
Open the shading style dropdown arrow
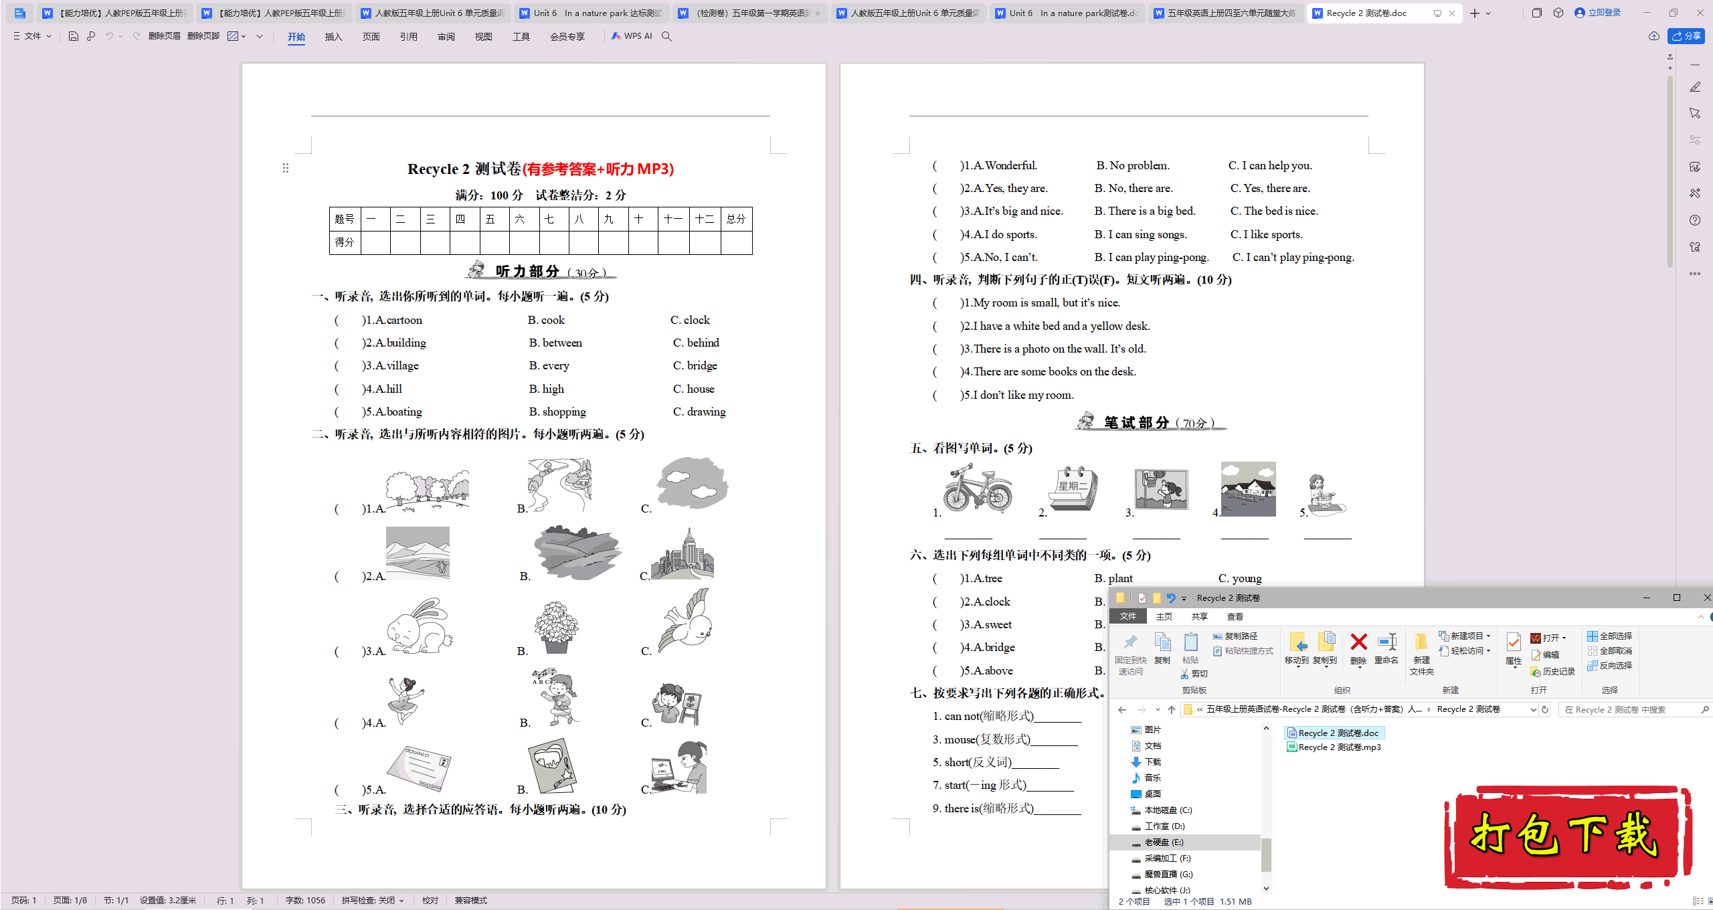[x=244, y=36]
